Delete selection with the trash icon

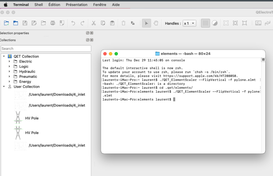(x=124, y=23)
